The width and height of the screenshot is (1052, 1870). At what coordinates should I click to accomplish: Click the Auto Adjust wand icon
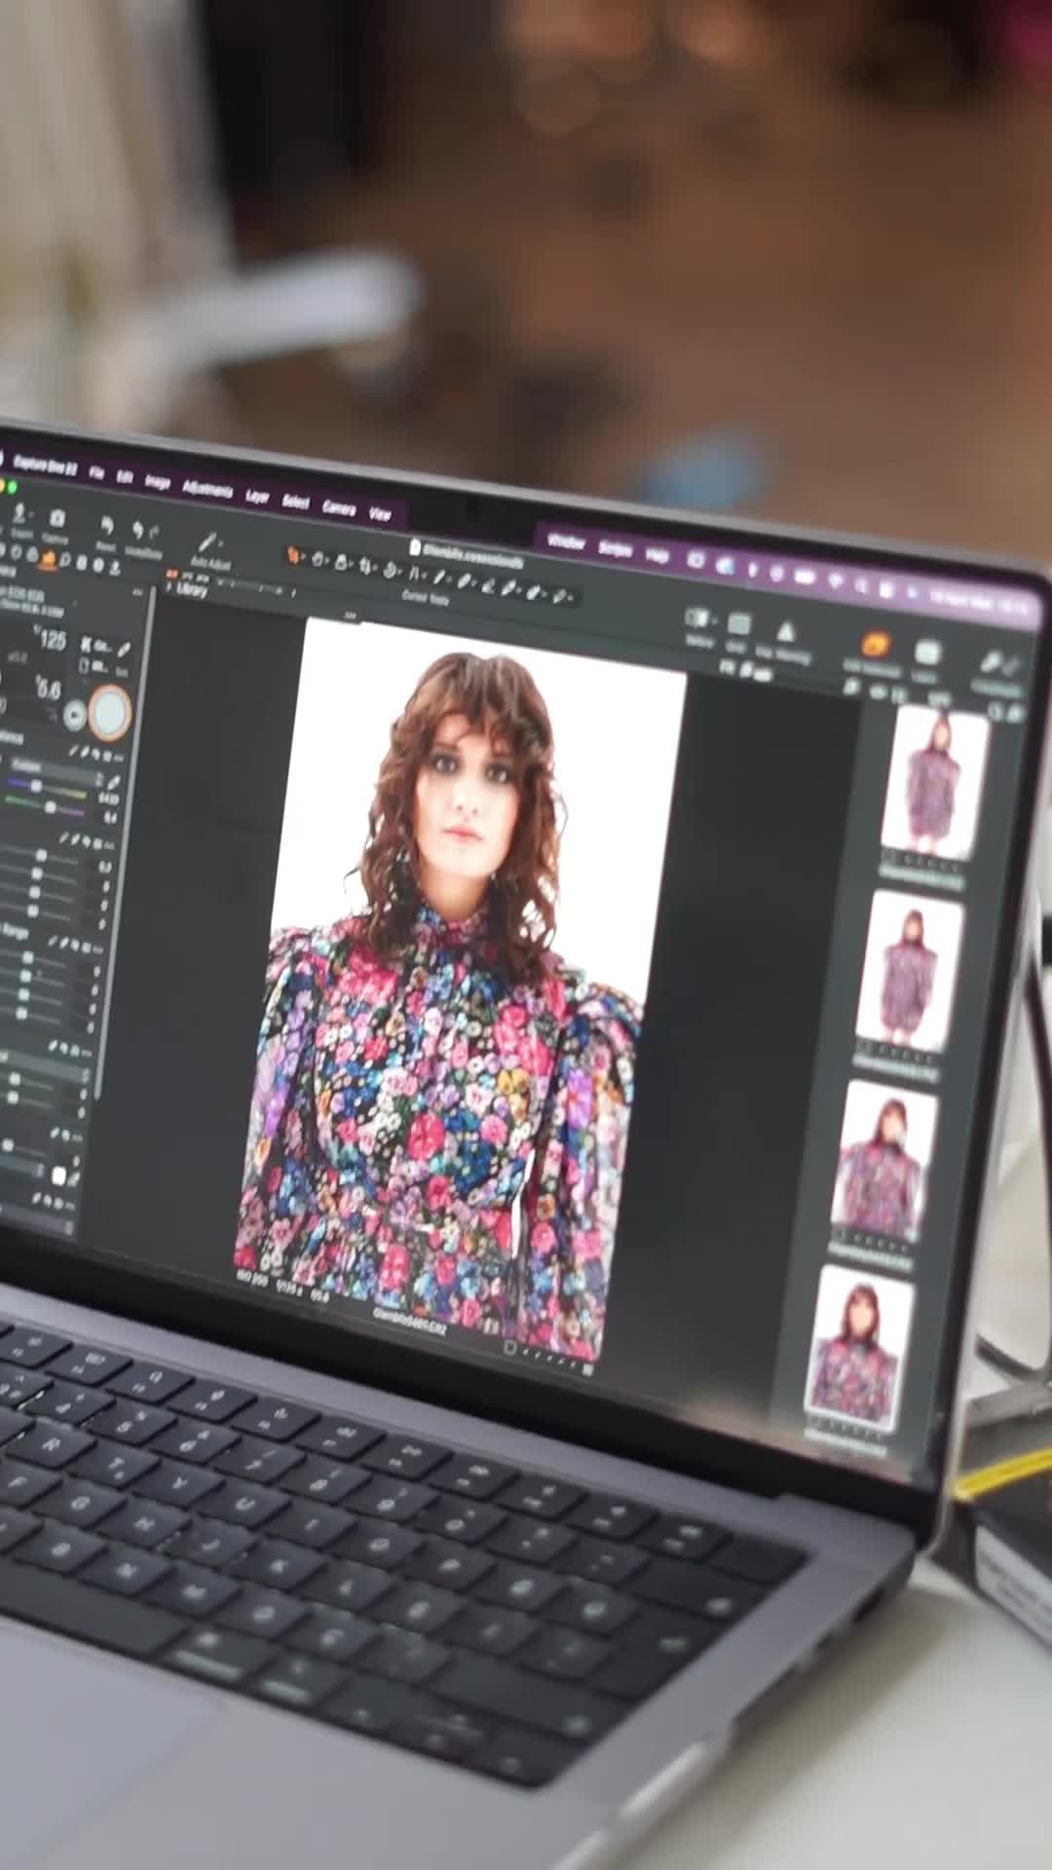pos(207,542)
